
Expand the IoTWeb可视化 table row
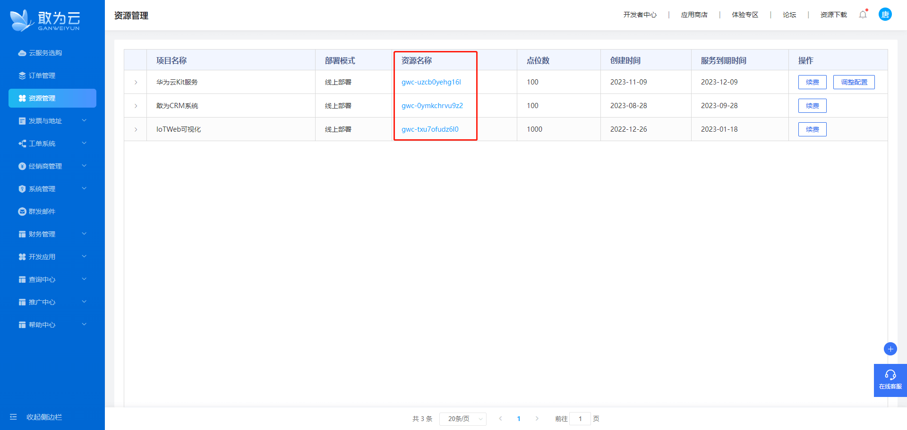point(136,129)
